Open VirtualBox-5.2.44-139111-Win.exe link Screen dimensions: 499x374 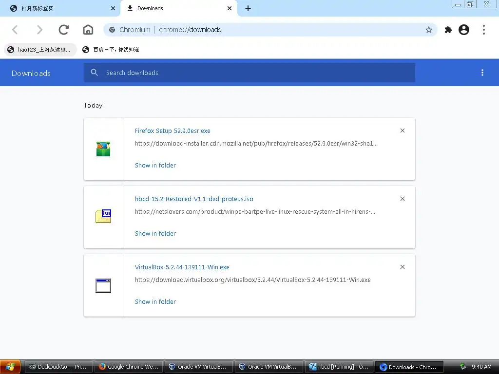point(182,267)
